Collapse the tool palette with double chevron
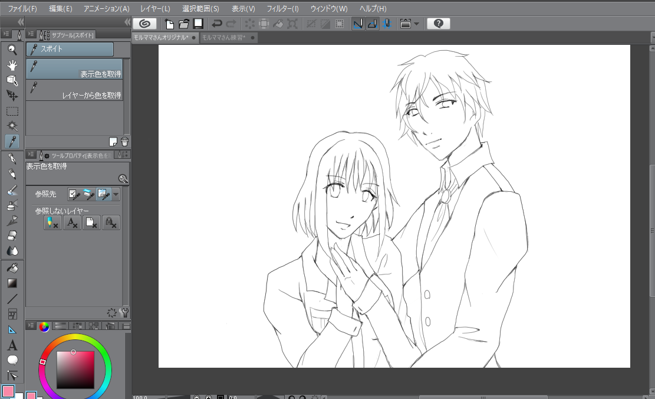655x399 pixels. click(x=21, y=22)
